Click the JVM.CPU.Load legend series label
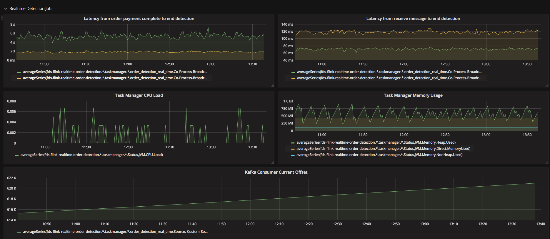 [x=91, y=155]
